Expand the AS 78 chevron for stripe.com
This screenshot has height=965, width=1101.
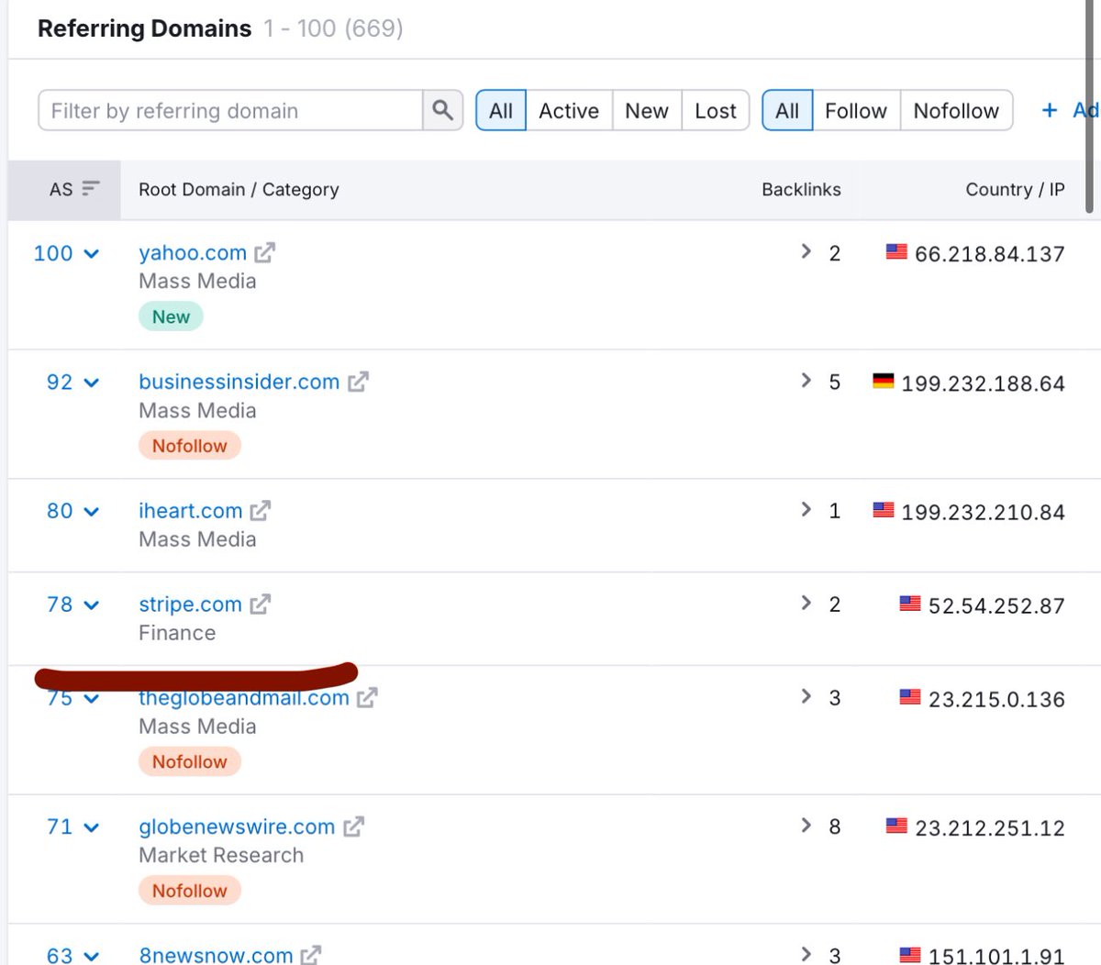click(x=91, y=605)
